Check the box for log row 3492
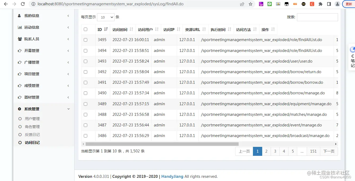Image resolution: width=355 pixels, height=181 pixels. tap(85, 72)
